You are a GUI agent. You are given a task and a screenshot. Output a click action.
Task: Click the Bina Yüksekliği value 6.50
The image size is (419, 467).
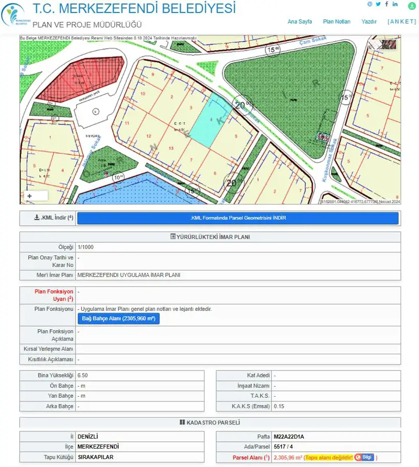[83, 375]
